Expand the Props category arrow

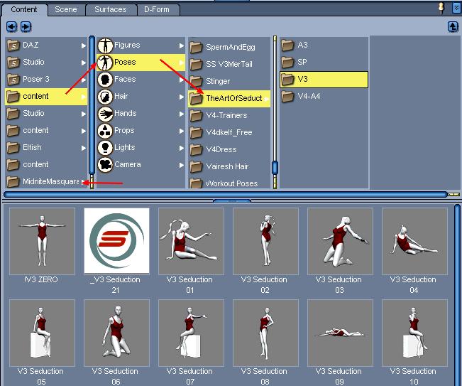click(x=182, y=132)
